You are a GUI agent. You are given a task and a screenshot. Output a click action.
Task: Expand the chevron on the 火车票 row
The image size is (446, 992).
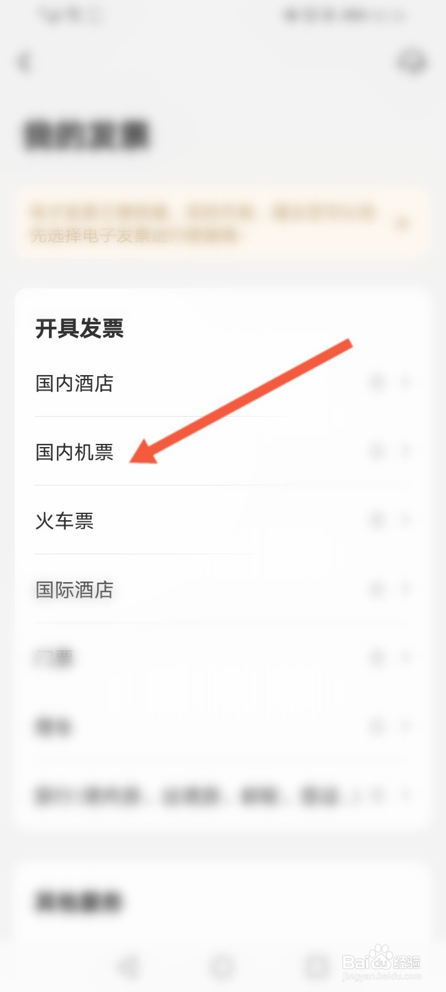click(x=406, y=520)
